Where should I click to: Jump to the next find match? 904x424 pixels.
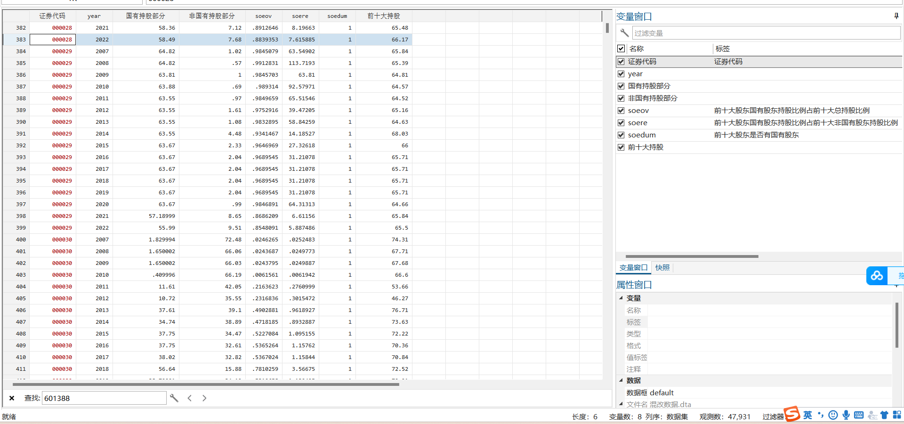click(x=204, y=398)
